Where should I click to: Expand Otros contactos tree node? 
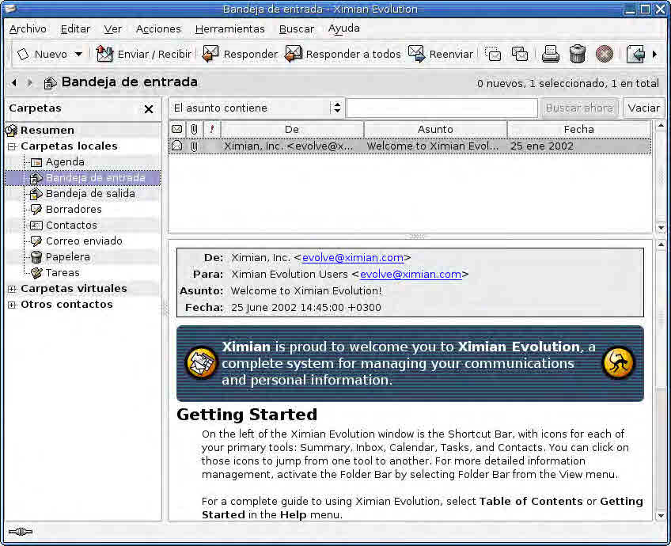pos(12,305)
